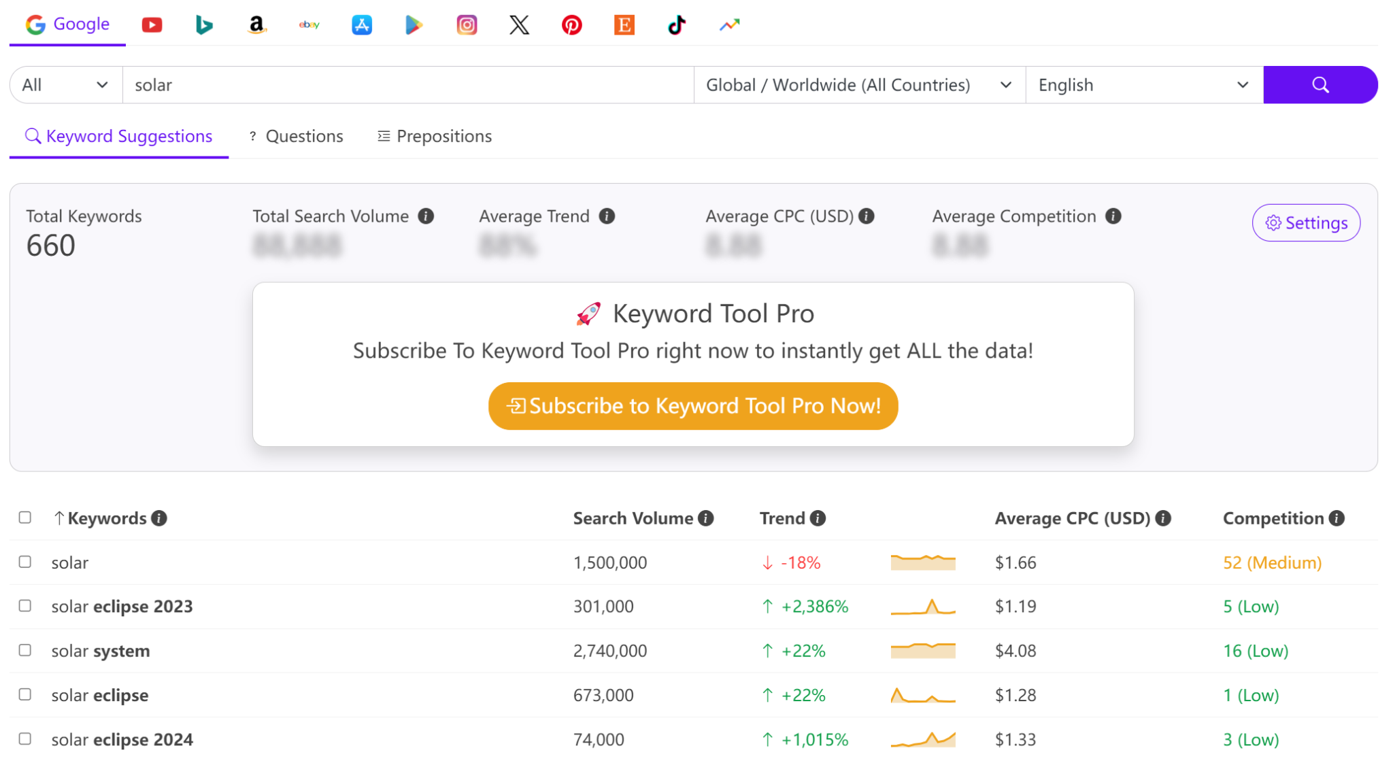Open the App Store keyword source

click(362, 25)
